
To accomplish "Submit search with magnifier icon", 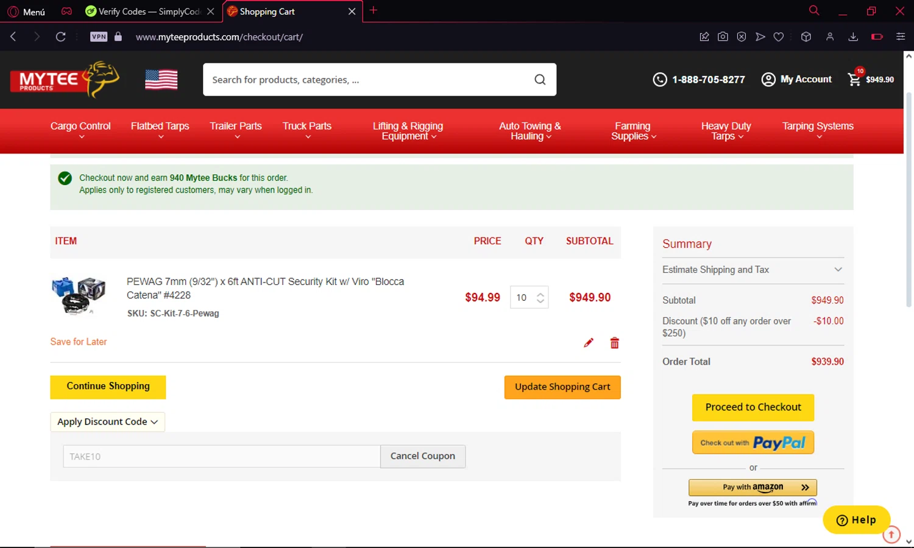I will tap(540, 80).
